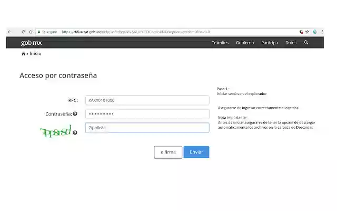This screenshot has width=337, height=211.
Task: Focus the Contraseña password field
Action: (x=147, y=114)
